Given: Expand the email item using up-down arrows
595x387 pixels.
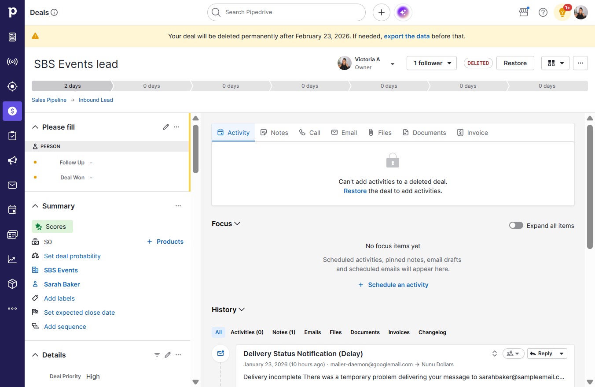Looking at the screenshot, I should click(495, 354).
